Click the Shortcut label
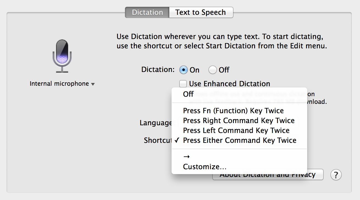Viewport: 360px width, 200px height. [x=158, y=140]
